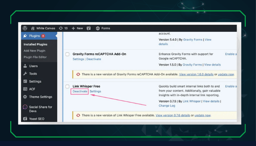Deactivate the Link Whisper Free plugin
The image size is (256, 146).
pos(80,91)
